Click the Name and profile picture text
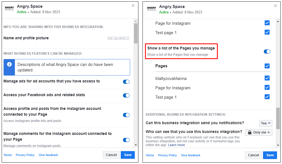Viewport: 282px width, 164px height. pyautogui.click(x=26, y=38)
